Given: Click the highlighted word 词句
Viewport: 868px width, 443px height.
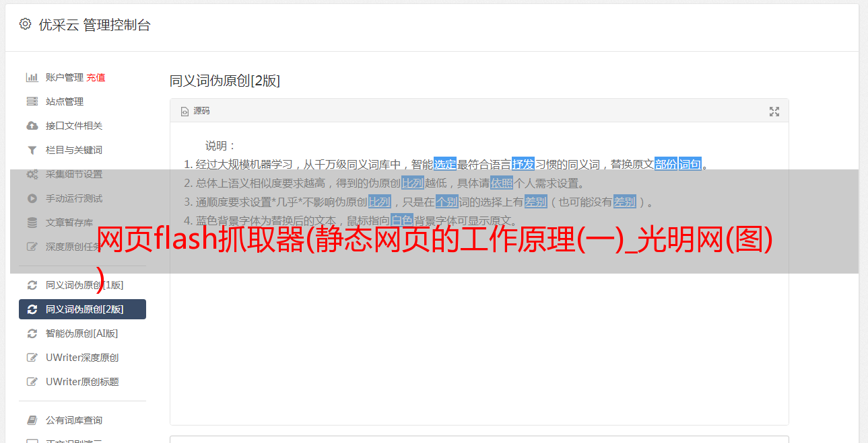Looking at the screenshot, I should (x=690, y=164).
